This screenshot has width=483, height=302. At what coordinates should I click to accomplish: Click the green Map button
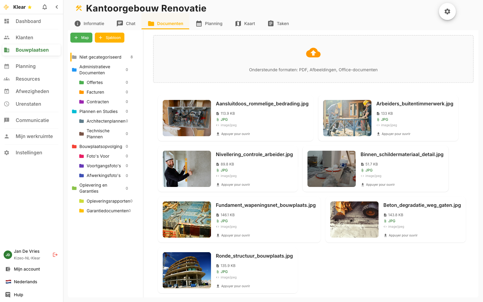[x=81, y=37]
